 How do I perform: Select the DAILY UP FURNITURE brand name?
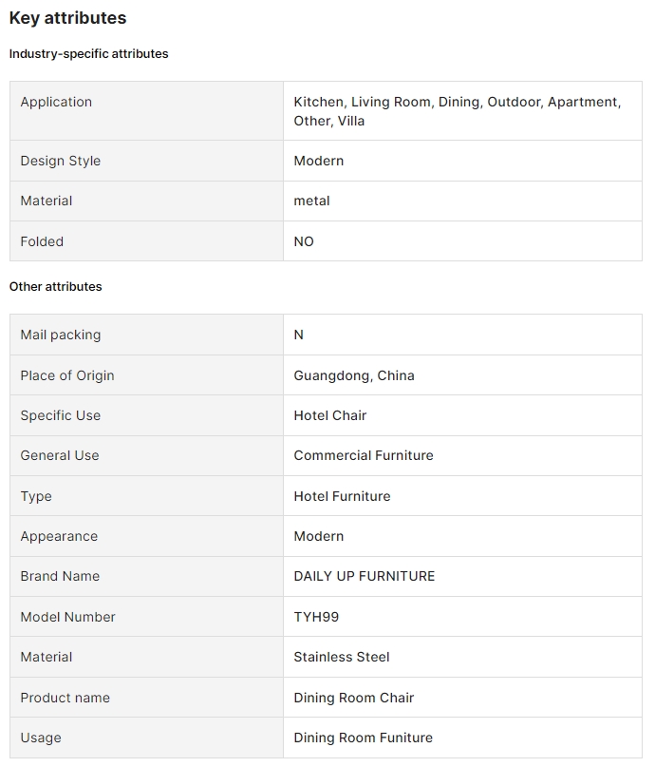[364, 576]
